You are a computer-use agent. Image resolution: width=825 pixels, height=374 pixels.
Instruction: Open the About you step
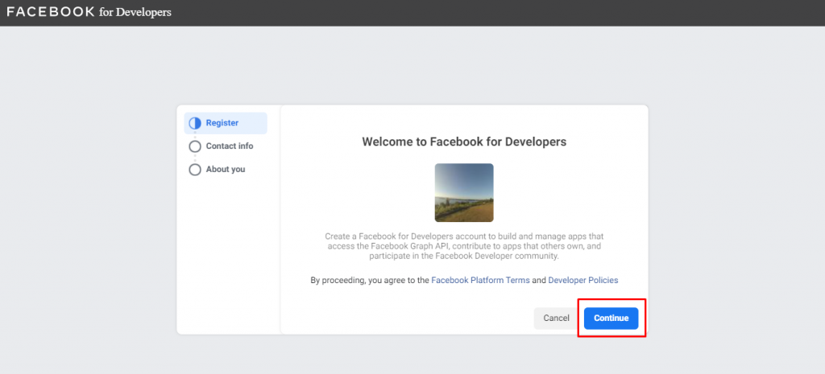(226, 169)
